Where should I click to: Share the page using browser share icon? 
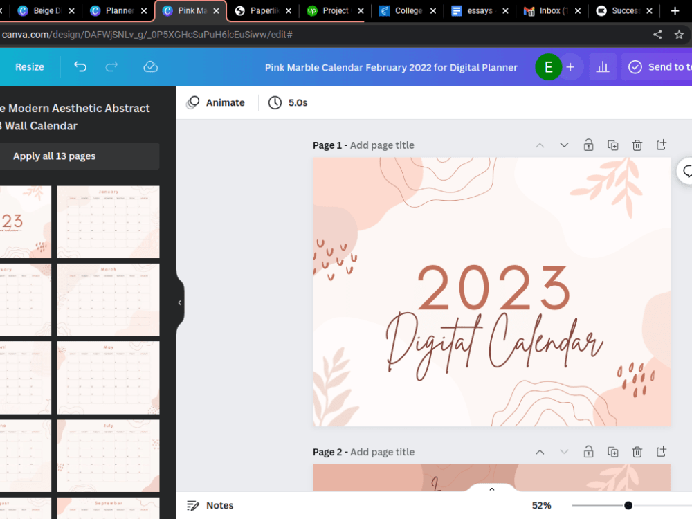[x=657, y=35]
